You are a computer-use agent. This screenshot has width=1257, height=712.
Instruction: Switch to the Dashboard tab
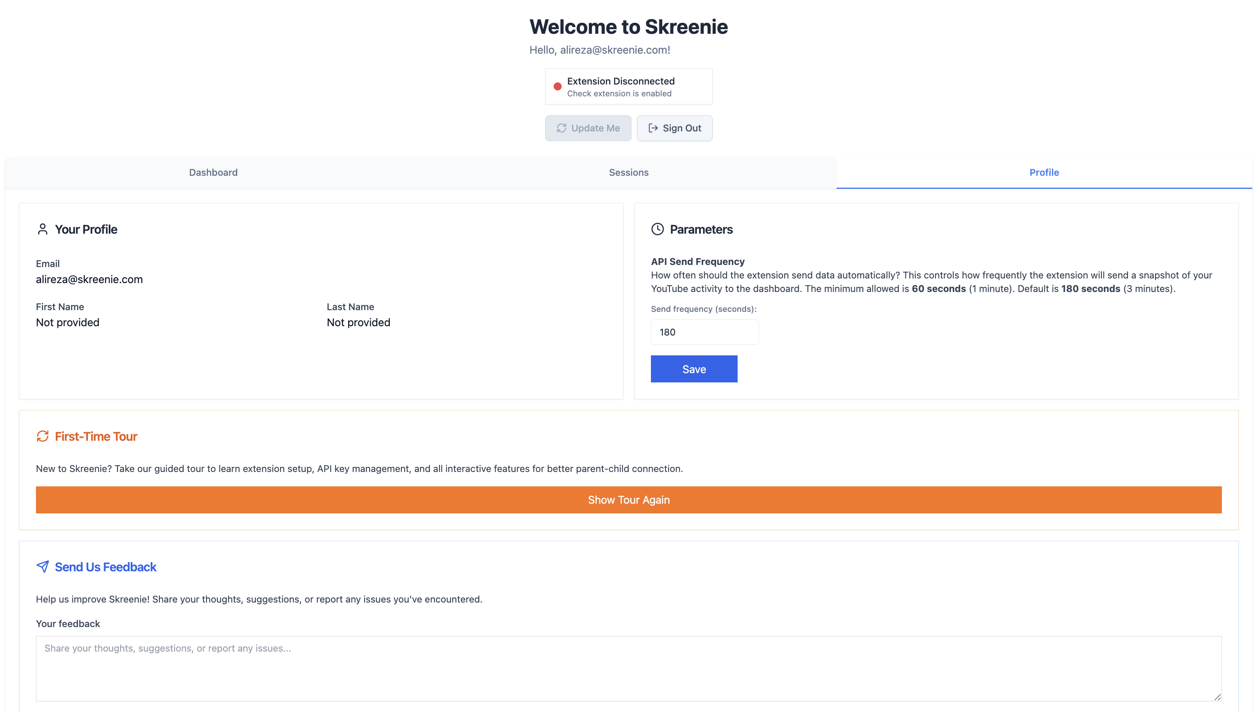(x=213, y=173)
